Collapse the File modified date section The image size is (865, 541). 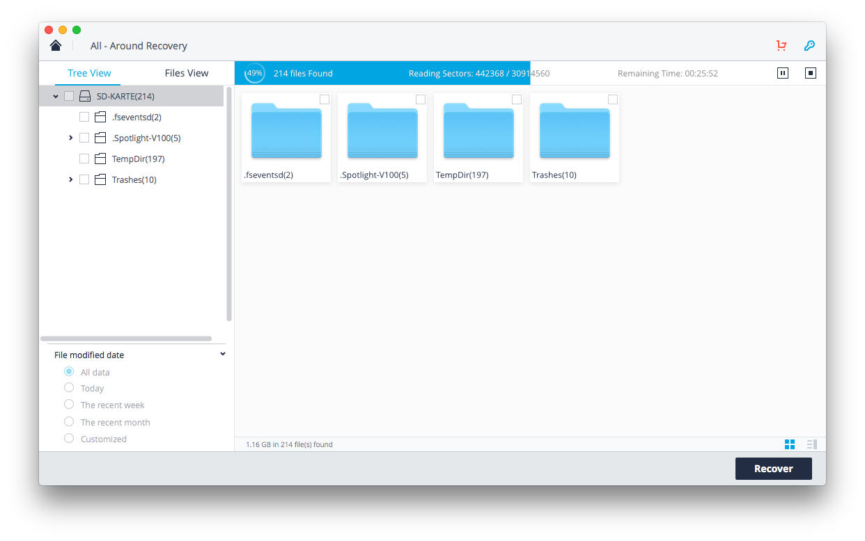click(223, 354)
